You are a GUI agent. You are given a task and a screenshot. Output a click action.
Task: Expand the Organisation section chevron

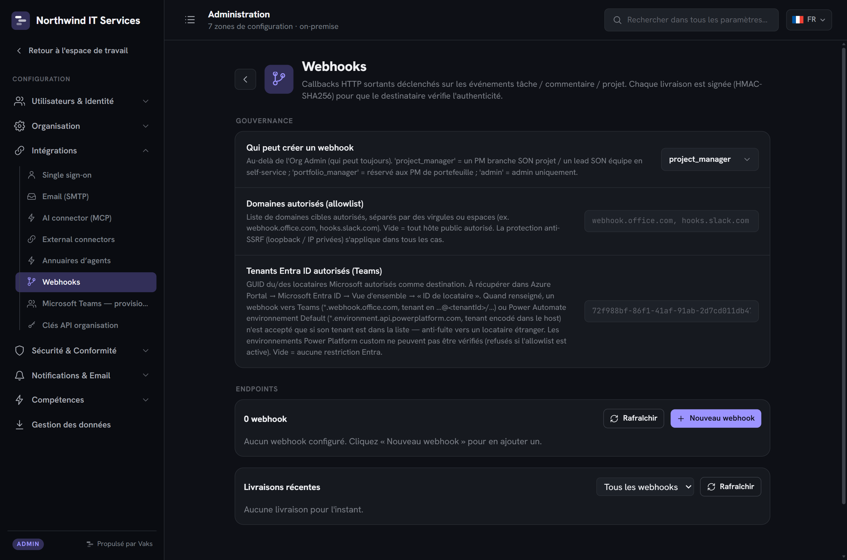click(145, 126)
